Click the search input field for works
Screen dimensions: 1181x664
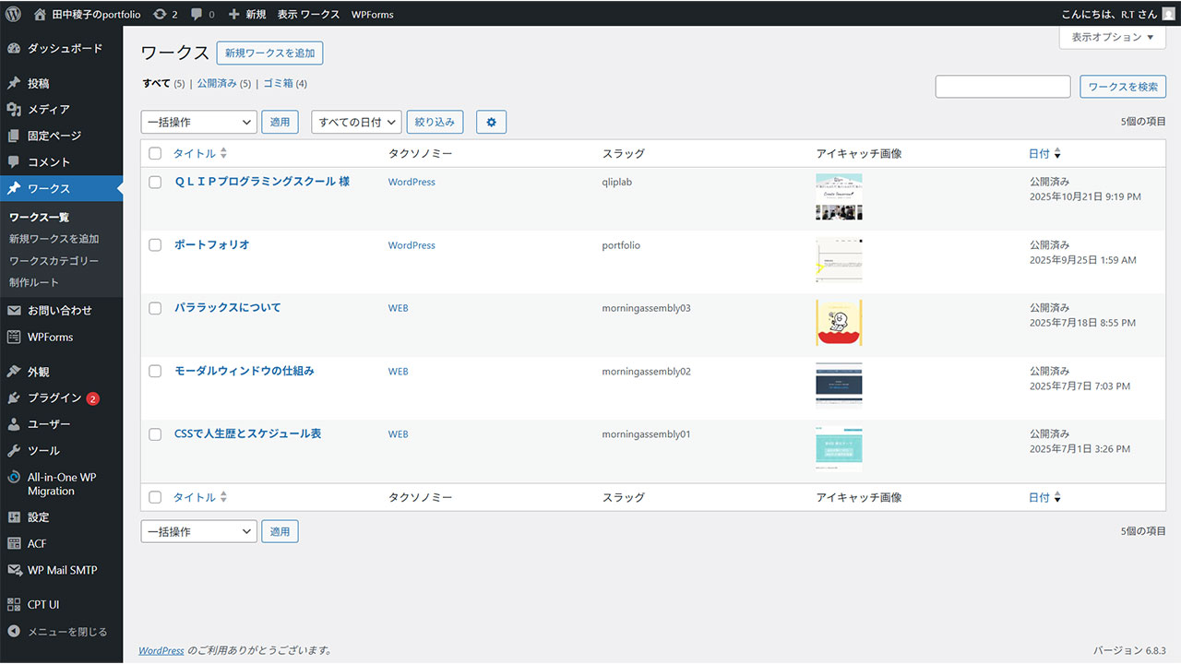(x=1002, y=87)
